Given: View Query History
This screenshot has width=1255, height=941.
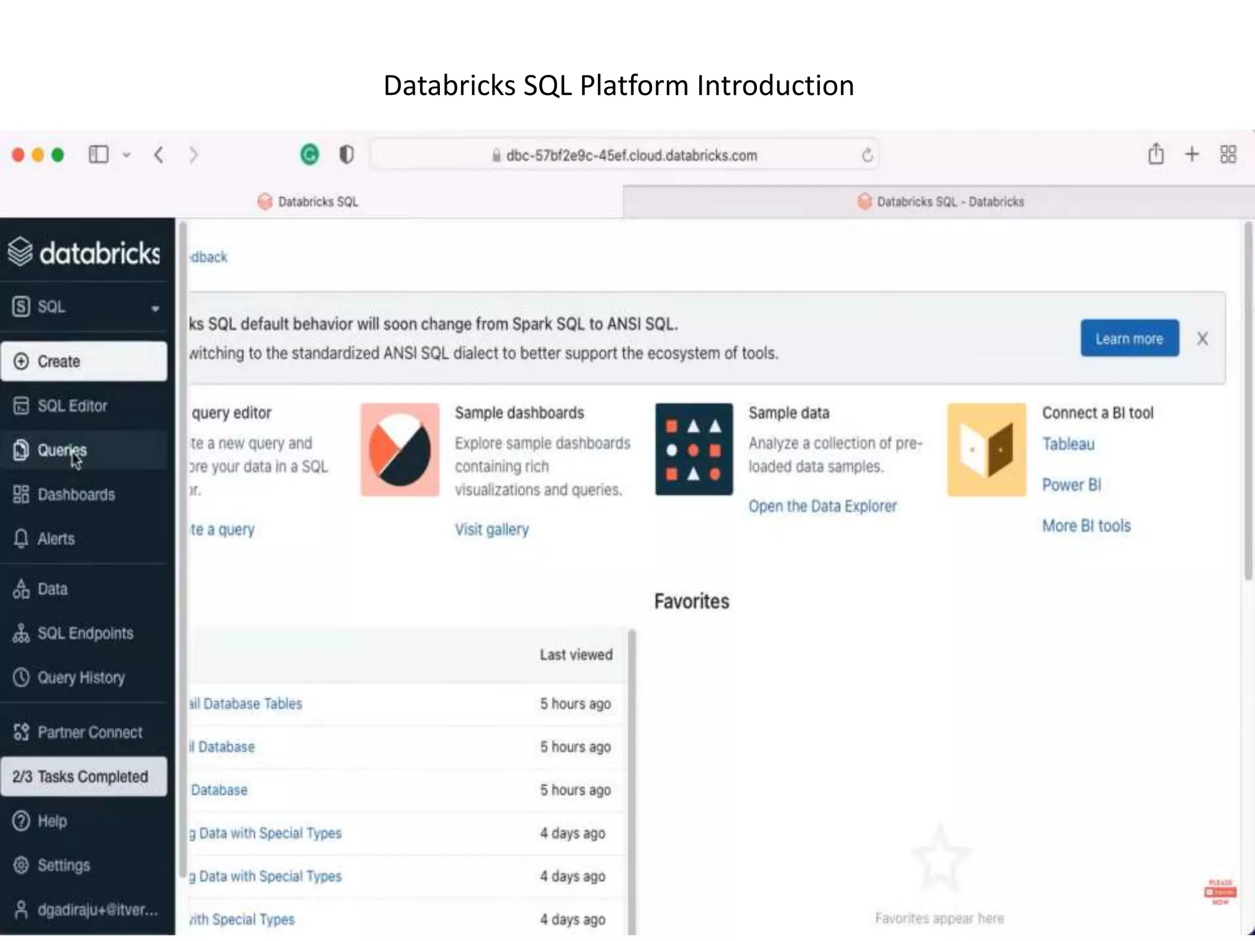Looking at the screenshot, I should [x=80, y=678].
